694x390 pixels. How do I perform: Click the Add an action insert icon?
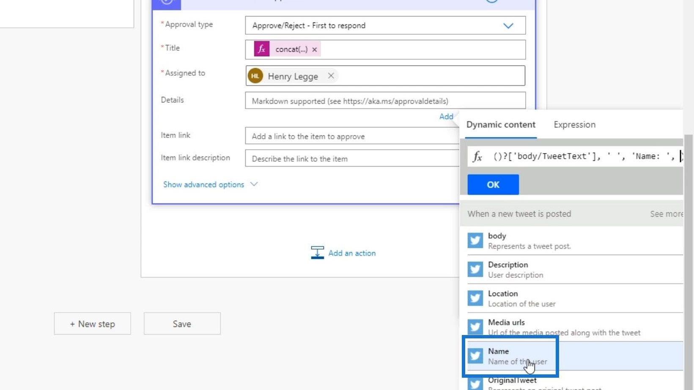[317, 253]
